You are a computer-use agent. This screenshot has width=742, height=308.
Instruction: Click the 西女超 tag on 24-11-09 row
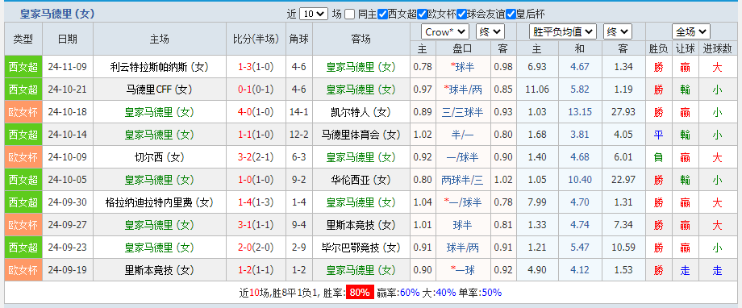point(23,67)
